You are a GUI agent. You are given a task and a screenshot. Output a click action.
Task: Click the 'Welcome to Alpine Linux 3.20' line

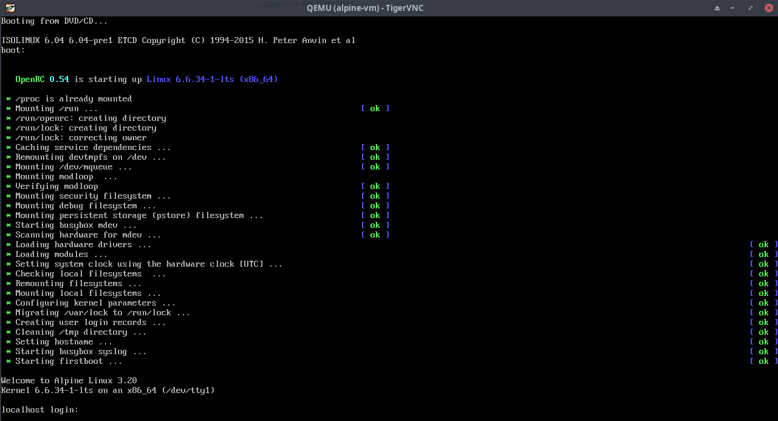(x=69, y=381)
